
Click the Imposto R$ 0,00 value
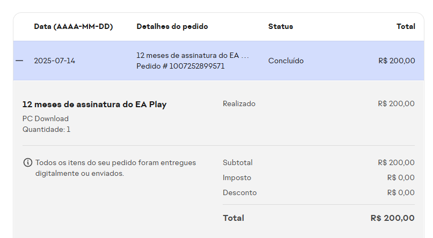[x=400, y=177]
